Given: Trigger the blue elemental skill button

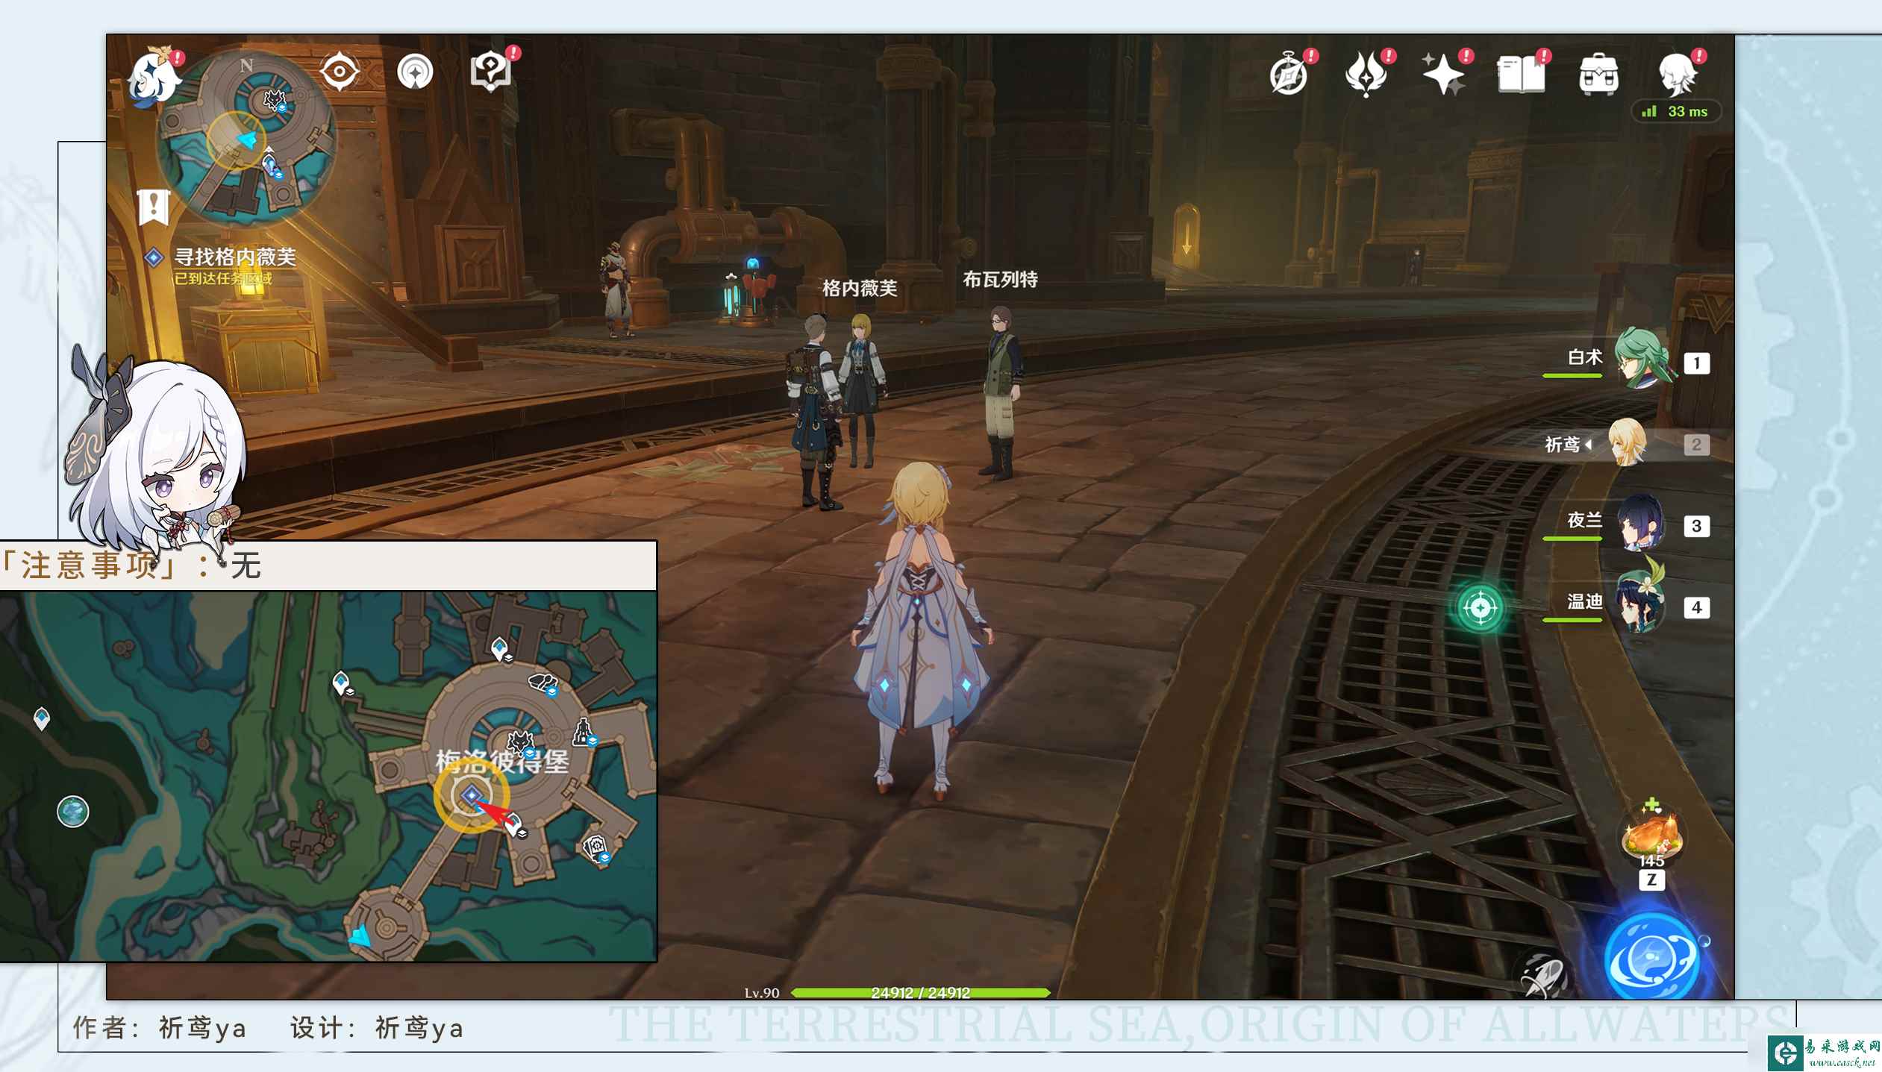Looking at the screenshot, I should click(1652, 957).
